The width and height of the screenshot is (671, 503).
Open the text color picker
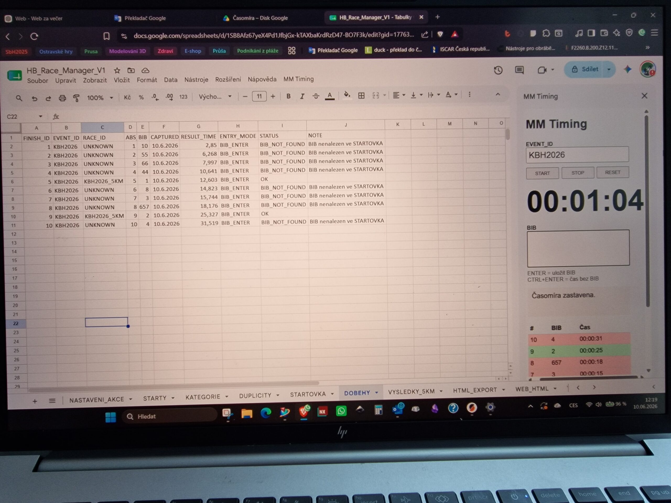pyautogui.click(x=330, y=96)
